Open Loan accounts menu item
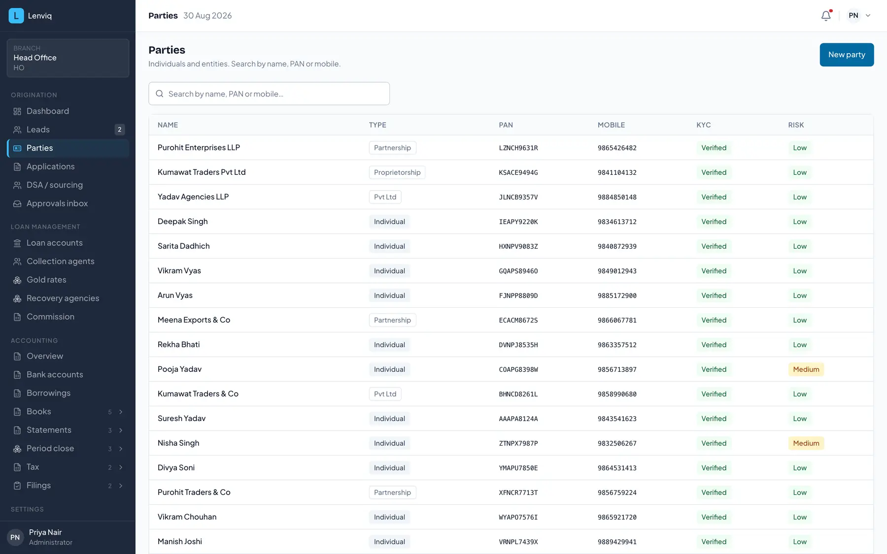The image size is (887, 554). click(x=68, y=243)
